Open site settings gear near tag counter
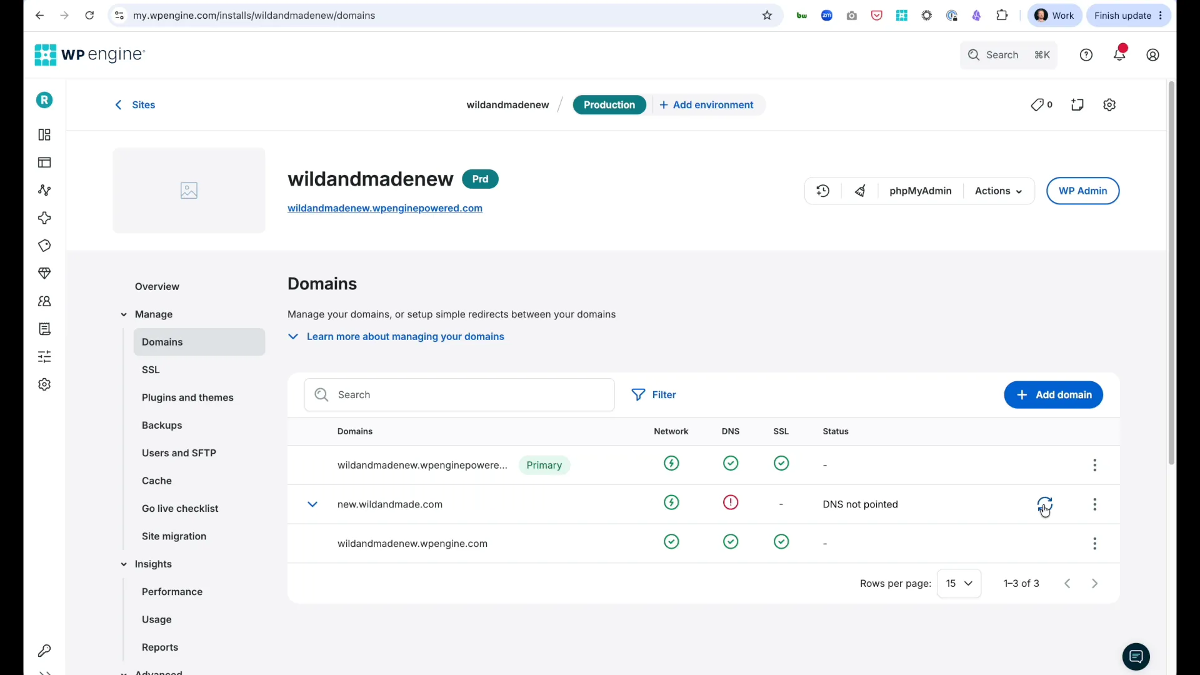This screenshot has width=1200, height=675. click(1110, 105)
